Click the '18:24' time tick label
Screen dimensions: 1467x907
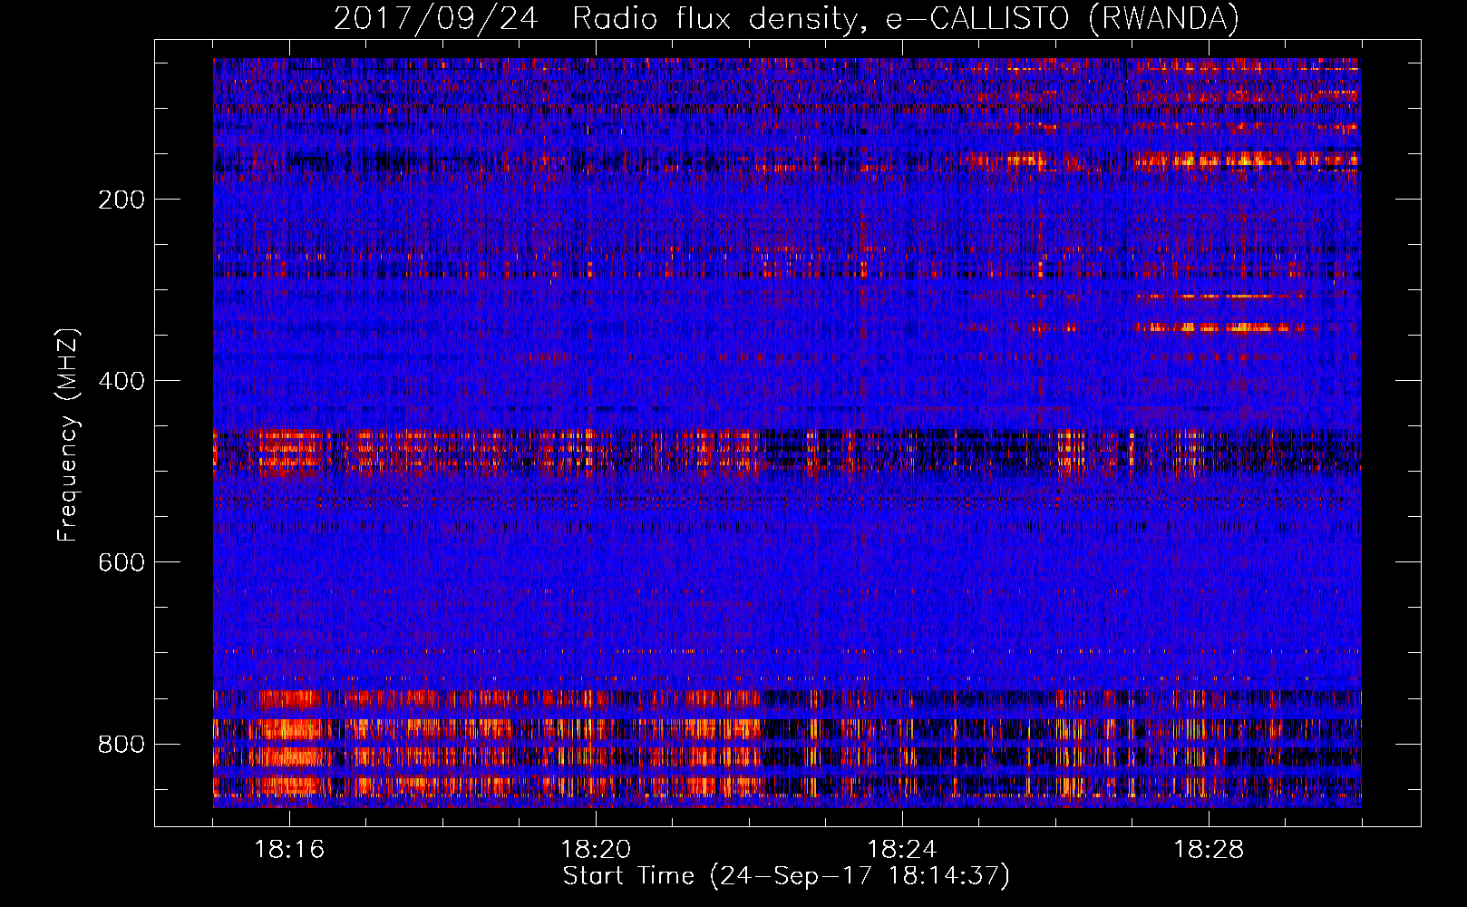pyautogui.click(x=902, y=850)
